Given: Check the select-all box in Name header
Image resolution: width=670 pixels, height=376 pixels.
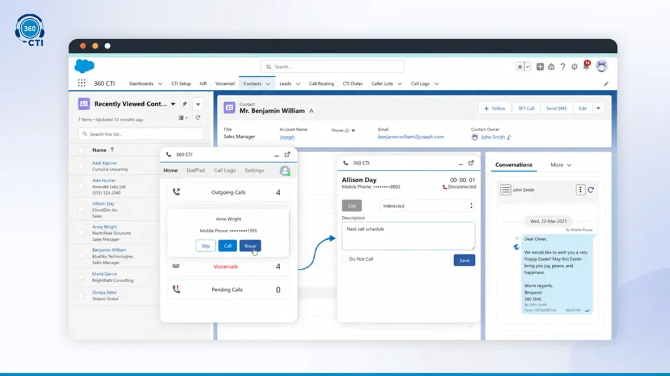Looking at the screenshot, I should point(81,150).
